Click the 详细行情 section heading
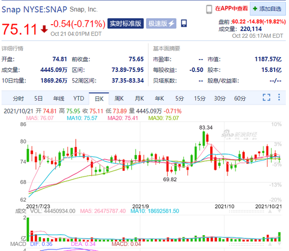 point(13,48)
